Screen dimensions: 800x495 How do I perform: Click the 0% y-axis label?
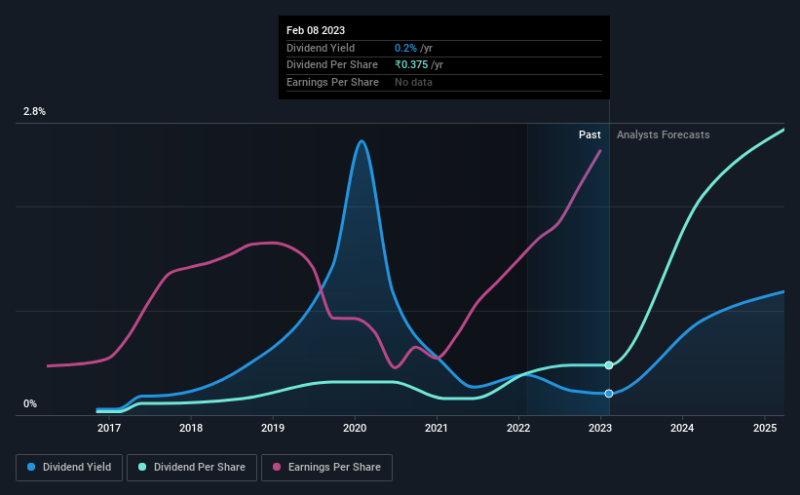(30, 403)
